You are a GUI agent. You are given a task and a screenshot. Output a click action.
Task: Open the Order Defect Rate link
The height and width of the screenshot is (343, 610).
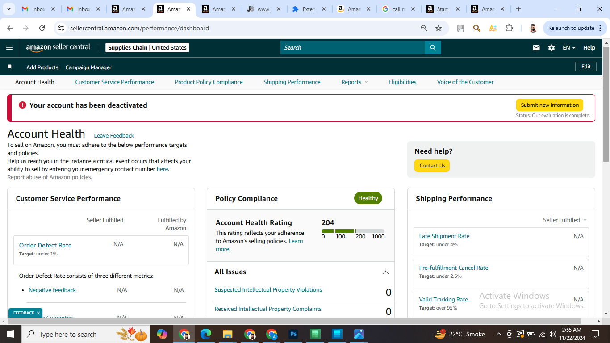(45, 245)
